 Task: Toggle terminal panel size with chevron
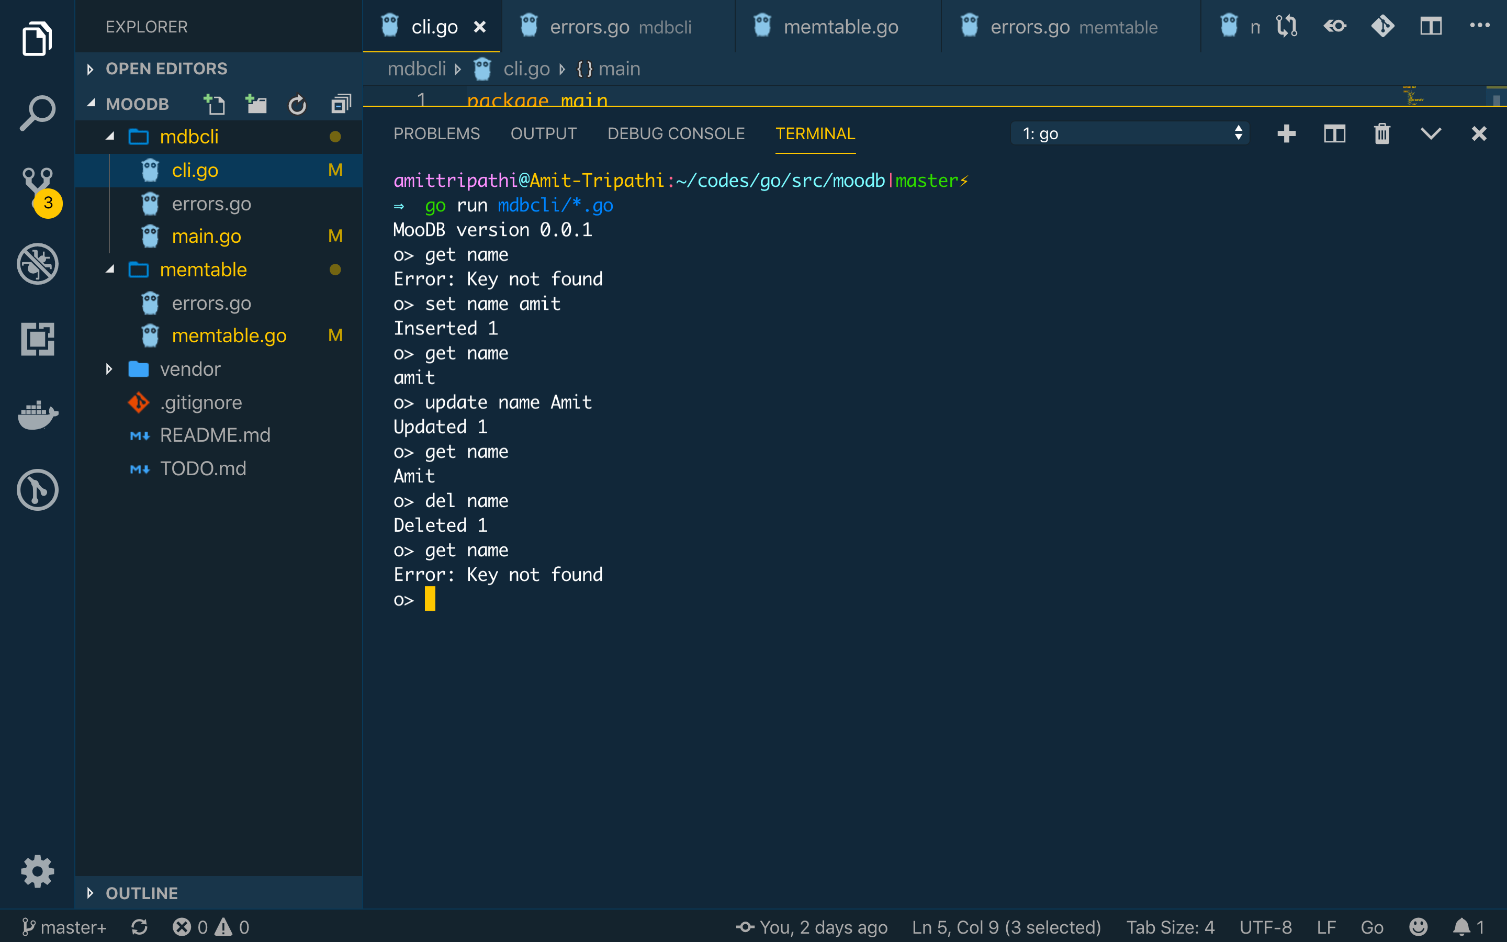[1431, 134]
